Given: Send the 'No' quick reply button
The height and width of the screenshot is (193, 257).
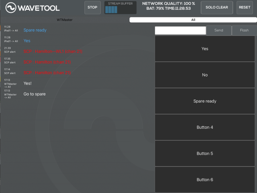Looking at the screenshot, I should click(205, 75).
